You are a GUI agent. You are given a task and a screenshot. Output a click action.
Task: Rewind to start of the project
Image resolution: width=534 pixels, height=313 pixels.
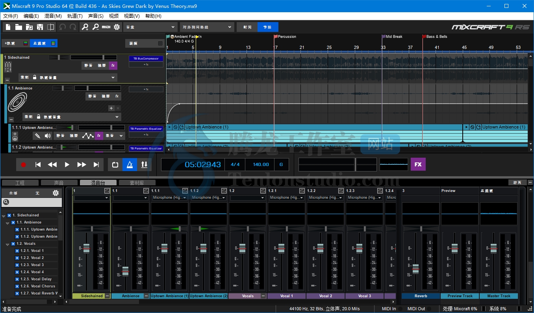pos(38,165)
